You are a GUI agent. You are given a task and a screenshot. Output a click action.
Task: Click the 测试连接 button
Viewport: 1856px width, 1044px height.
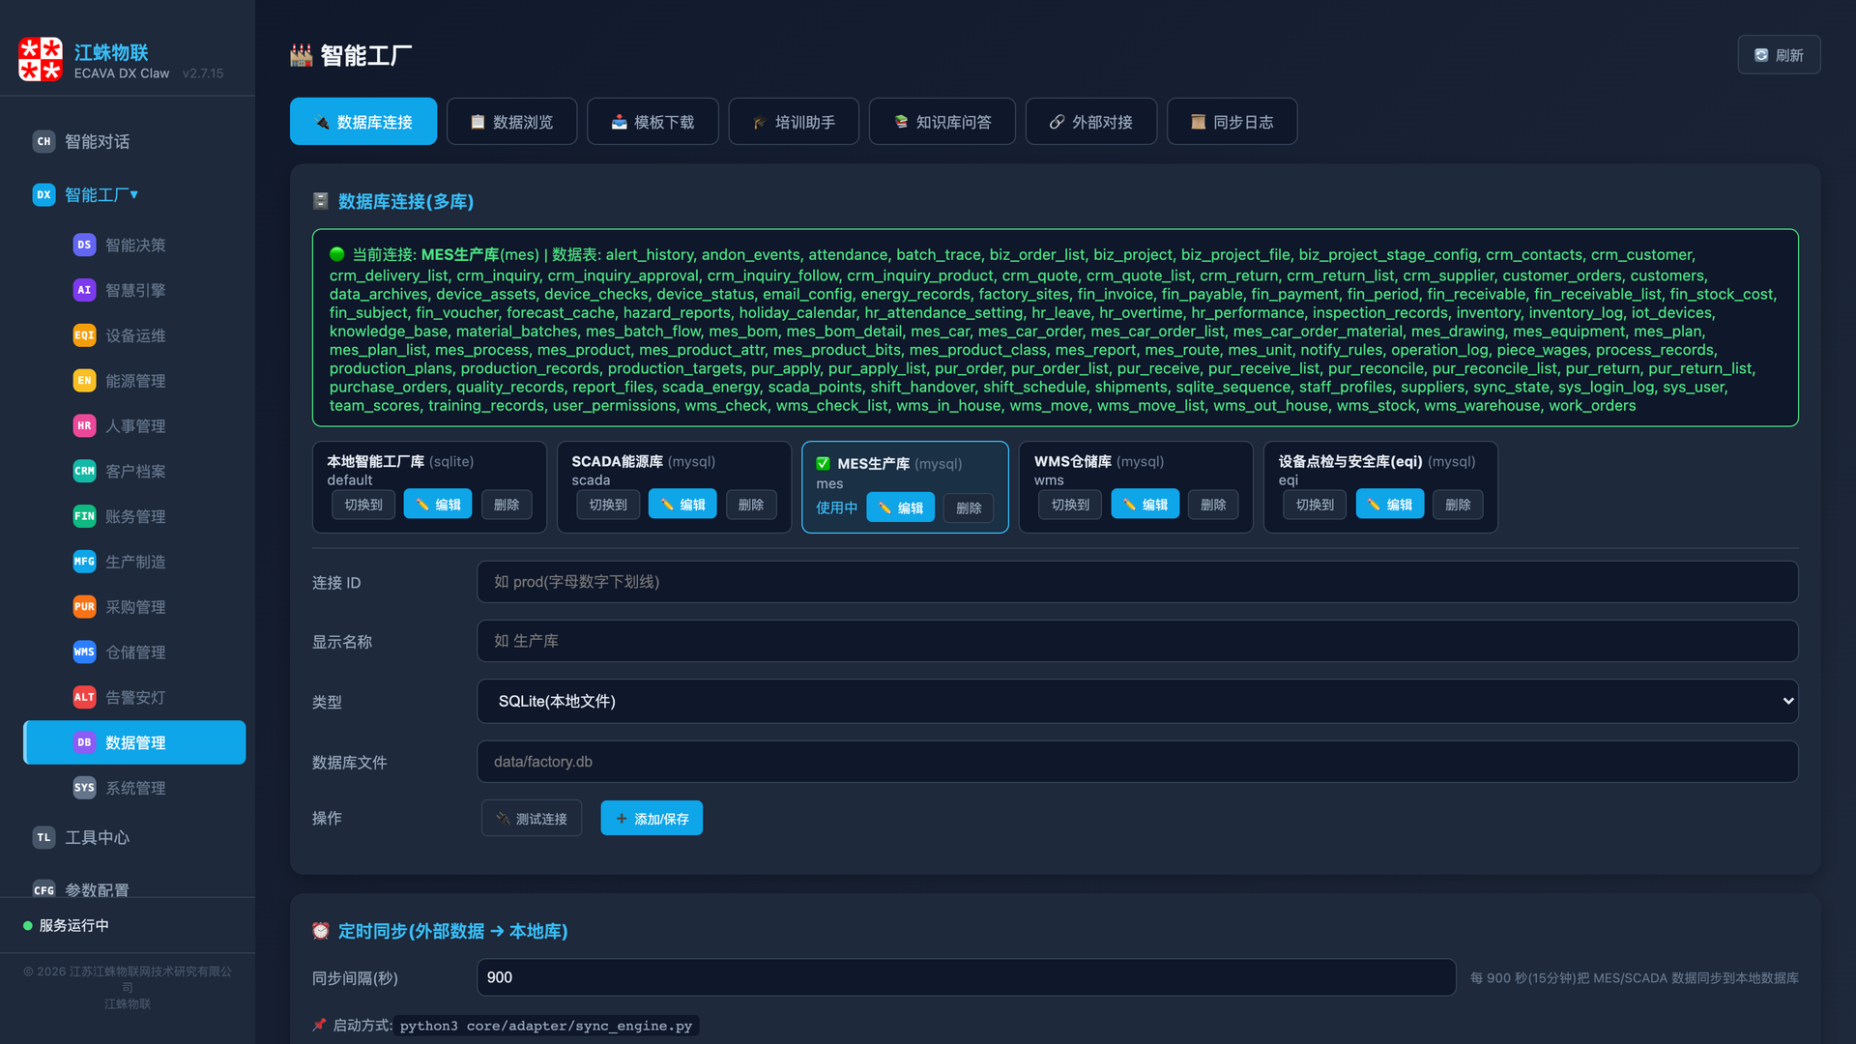coord(532,818)
